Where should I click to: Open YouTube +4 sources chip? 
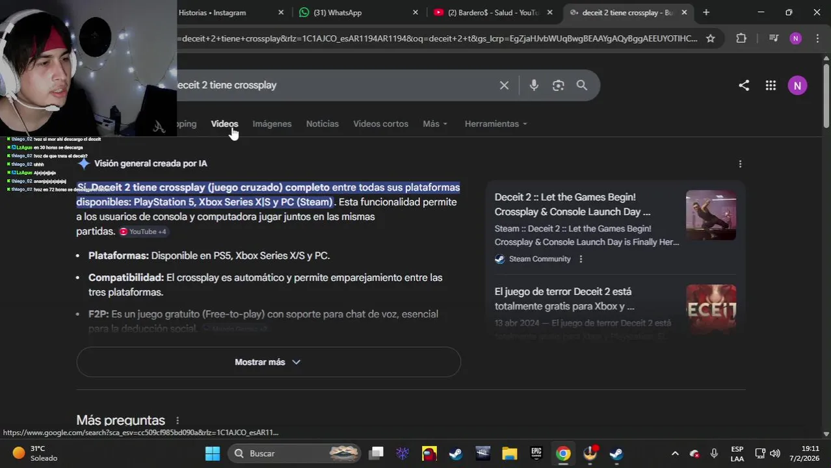(x=143, y=231)
